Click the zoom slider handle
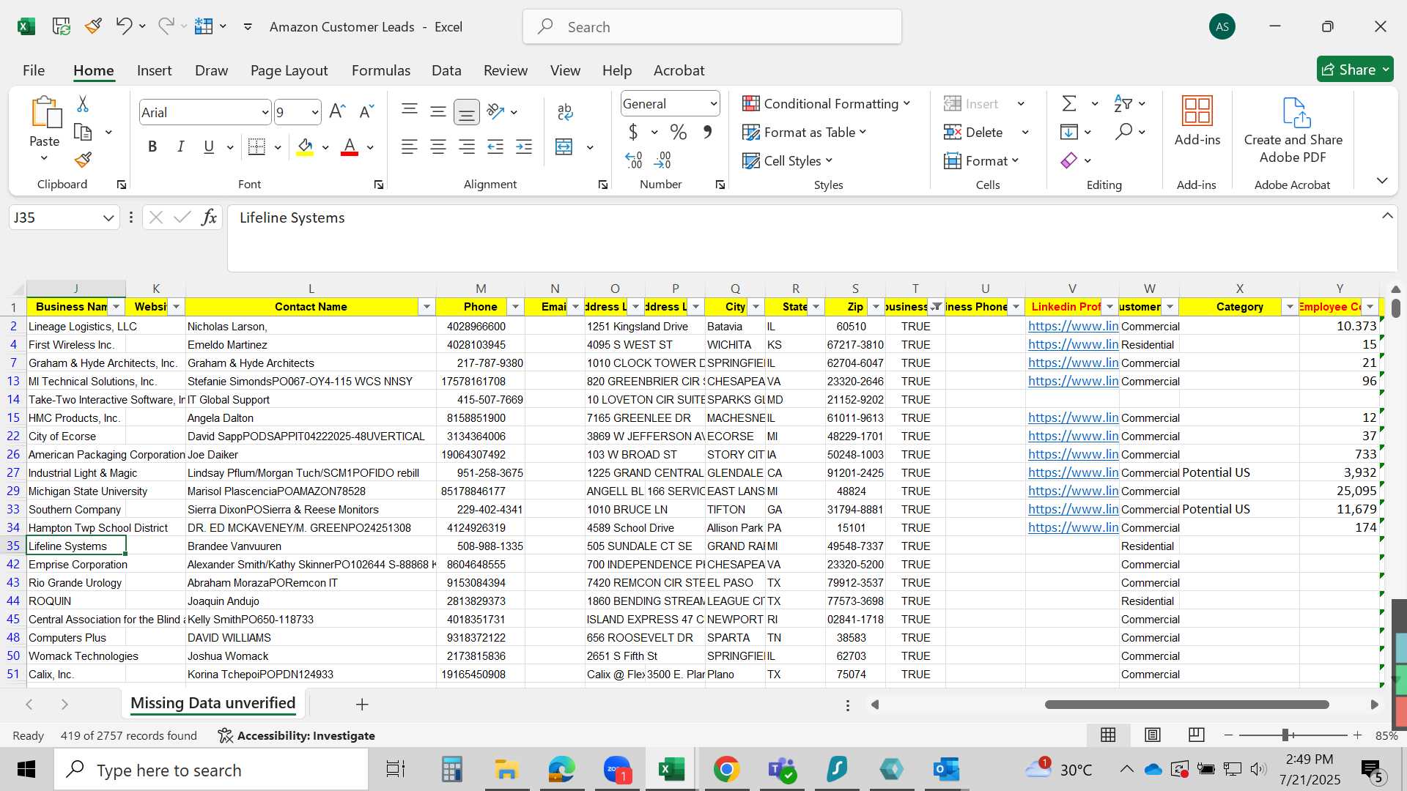Screen dimensions: 1407x791 [x=1285, y=735]
